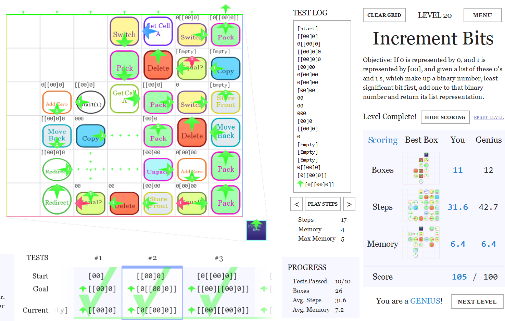Viewport: 505px width, 321px height.
Task: Select the Set Cell A box
Action: coord(158,31)
